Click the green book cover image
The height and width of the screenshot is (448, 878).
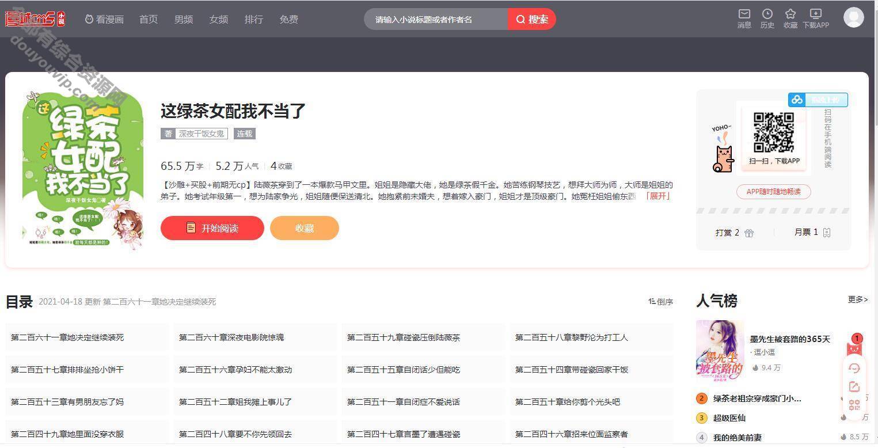click(82, 169)
